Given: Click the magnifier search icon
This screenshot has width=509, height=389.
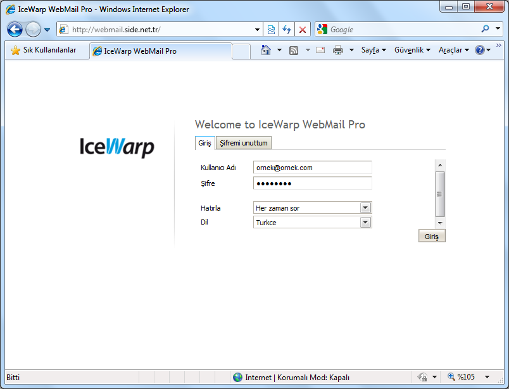Looking at the screenshot, I should (485, 29).
